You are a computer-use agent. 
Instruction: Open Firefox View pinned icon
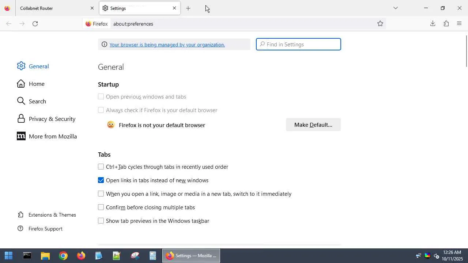[x=7, y=8]
